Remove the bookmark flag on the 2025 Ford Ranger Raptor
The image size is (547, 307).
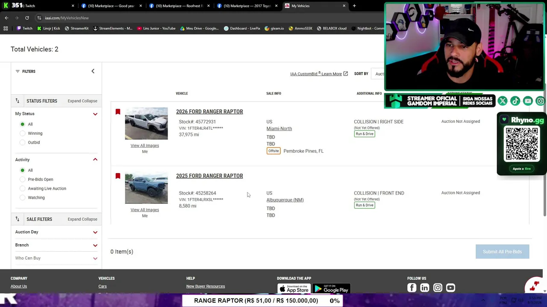[118, 176]
